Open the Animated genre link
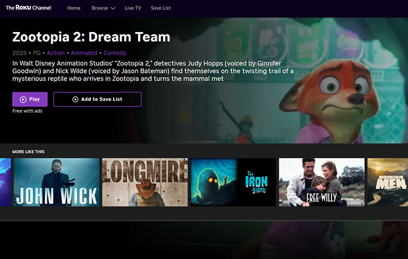This screenshot has height=259, width=408. pyautogui.click(x=84, y=53)
